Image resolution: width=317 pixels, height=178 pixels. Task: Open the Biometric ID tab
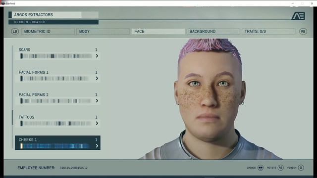click(x=48, y=32)
